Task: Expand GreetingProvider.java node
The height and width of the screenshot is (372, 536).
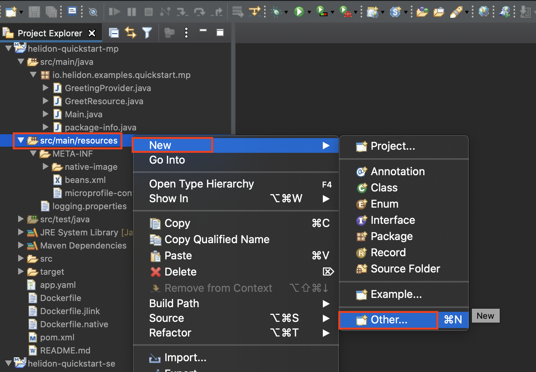Action: 46,88
